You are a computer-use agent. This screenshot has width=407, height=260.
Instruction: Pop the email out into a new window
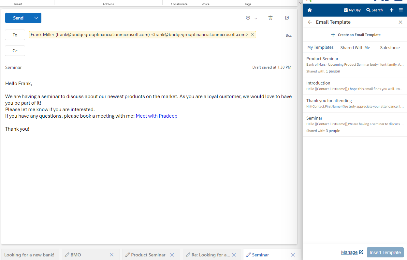pyautogui.click(x=287, y=18)
